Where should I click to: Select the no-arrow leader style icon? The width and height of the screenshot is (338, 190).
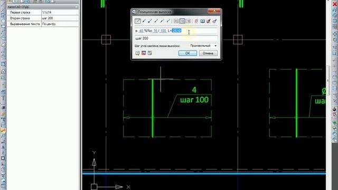tap(137, 21)
